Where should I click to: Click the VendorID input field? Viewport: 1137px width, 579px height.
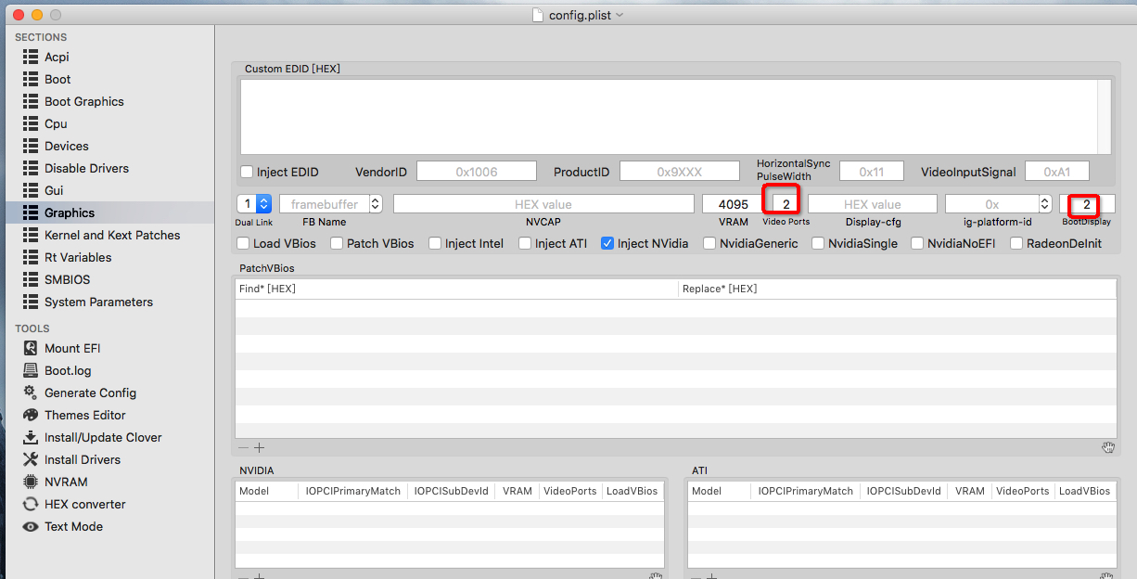coord(477,172)
